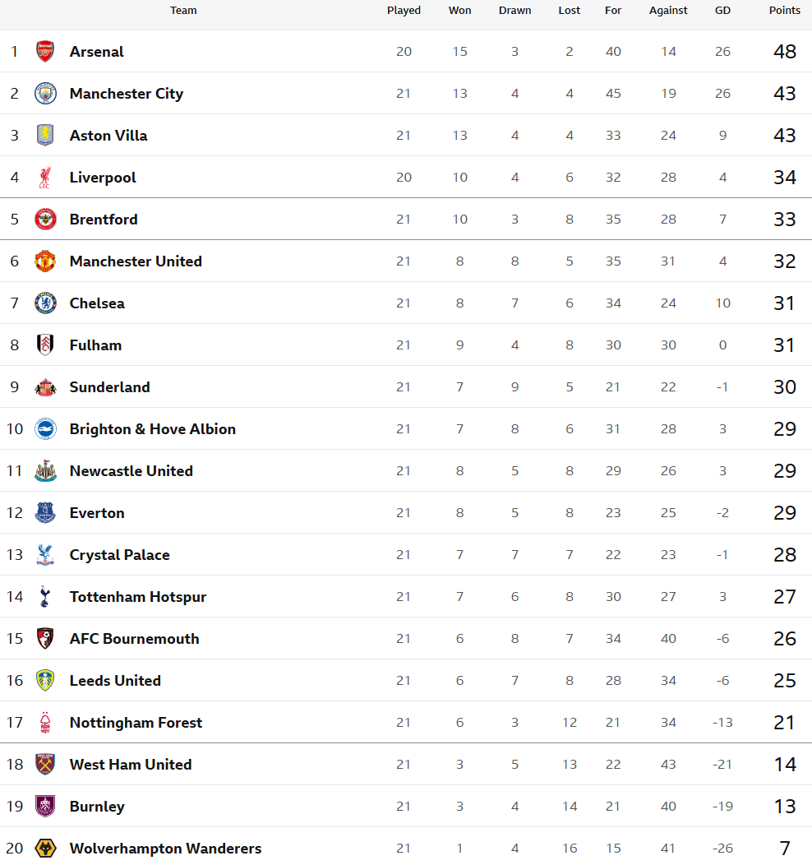Viewport: 812px width, 865px height.
Task: Click the Tottenham Hotspur cockerel crest
Action: coord(45,597)
